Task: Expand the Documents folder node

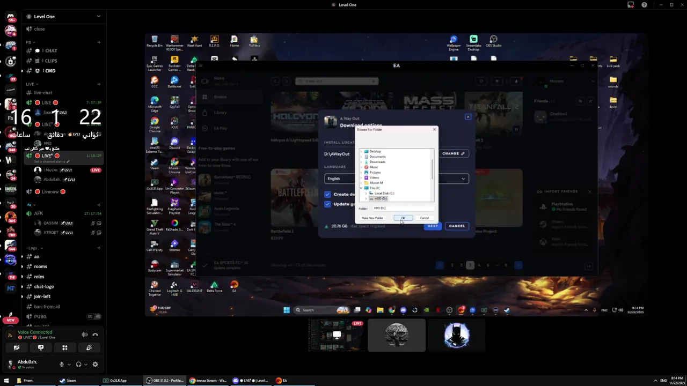Action: tap(361, 157)
